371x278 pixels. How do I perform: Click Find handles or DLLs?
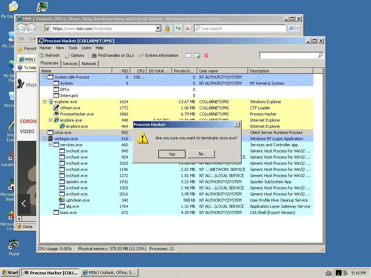(x=113, y=55)
